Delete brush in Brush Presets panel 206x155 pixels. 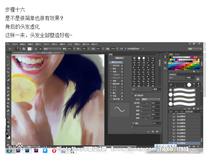coord(198,109)
